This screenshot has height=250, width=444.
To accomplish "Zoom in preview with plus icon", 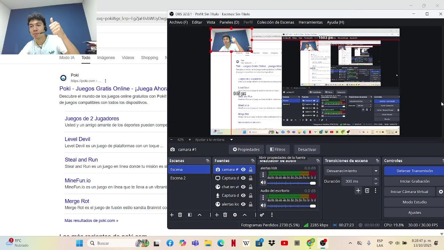I will (190, 140).
